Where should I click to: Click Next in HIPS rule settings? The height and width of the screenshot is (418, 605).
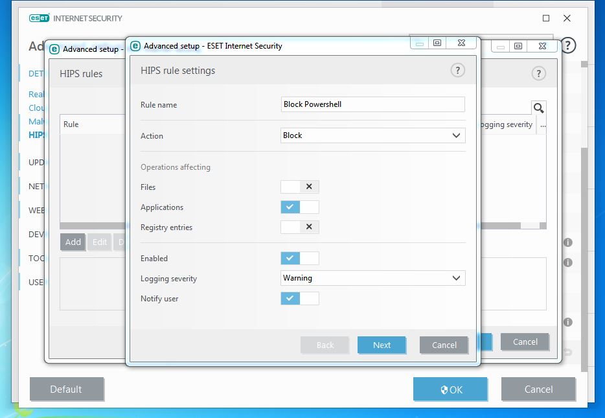(x=382, y=345)
